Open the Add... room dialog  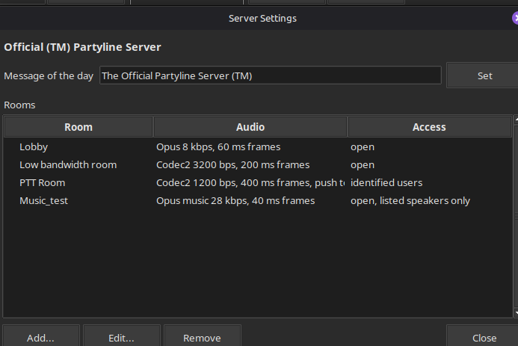[41, 336]
